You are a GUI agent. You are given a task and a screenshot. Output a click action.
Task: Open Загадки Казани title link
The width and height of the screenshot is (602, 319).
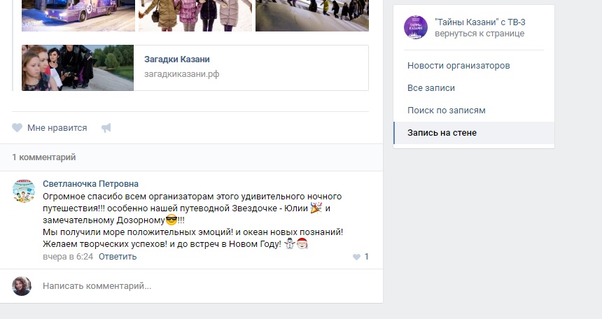177,59
